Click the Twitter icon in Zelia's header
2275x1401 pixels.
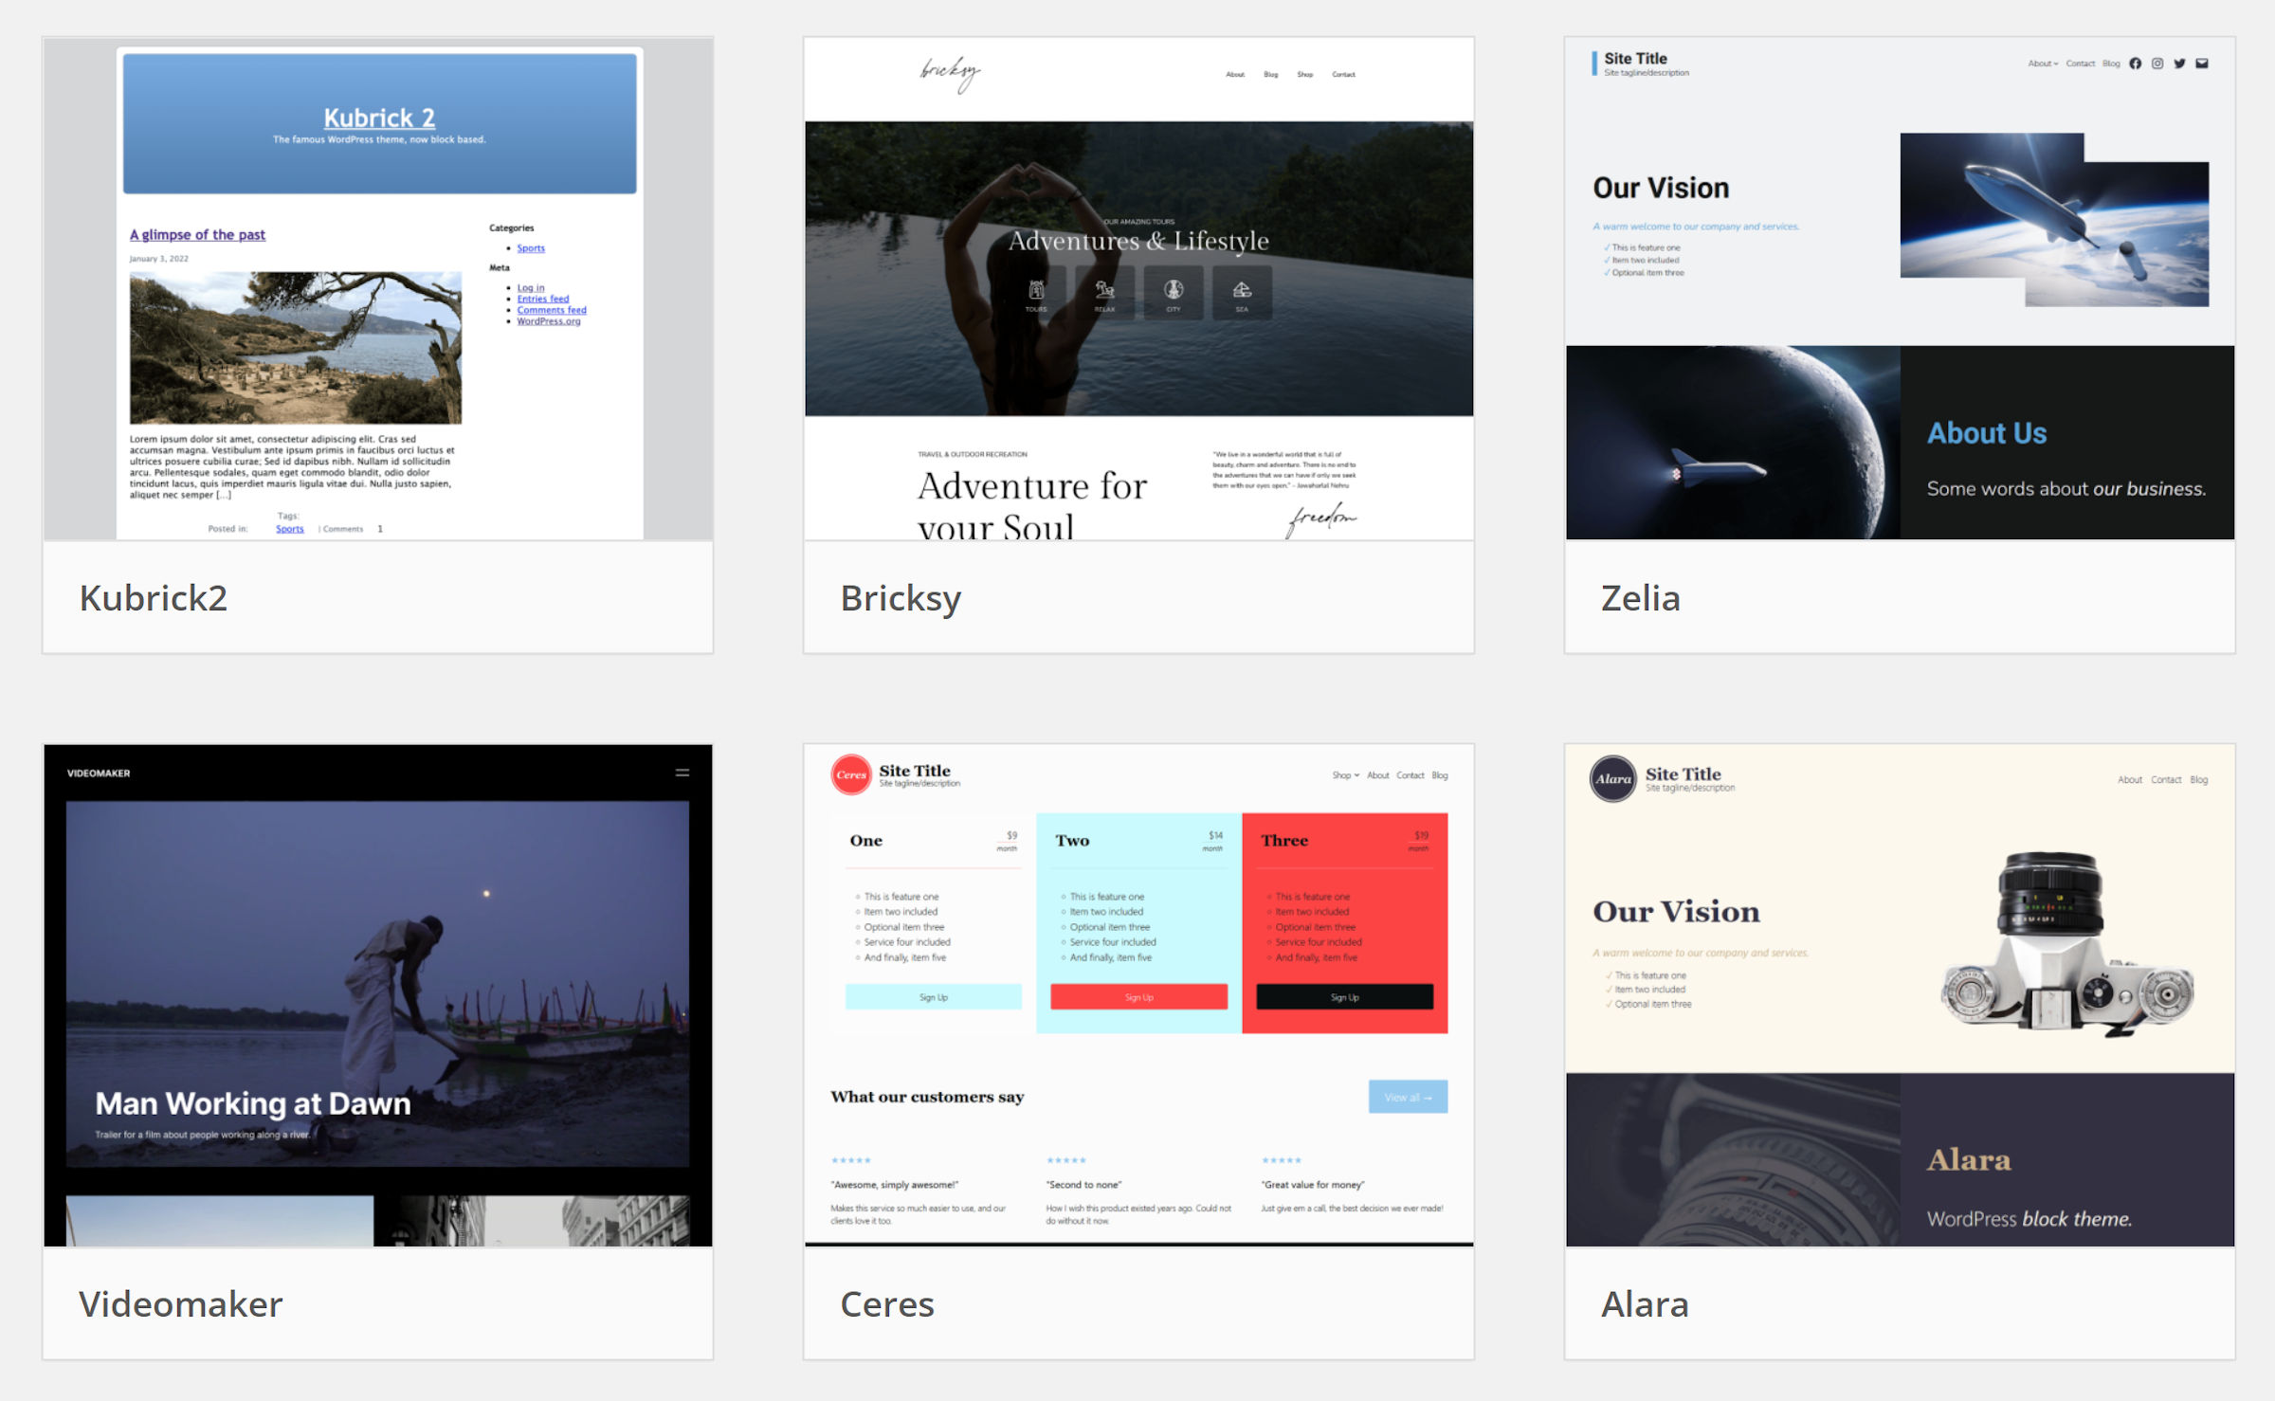pos(2181,64)
